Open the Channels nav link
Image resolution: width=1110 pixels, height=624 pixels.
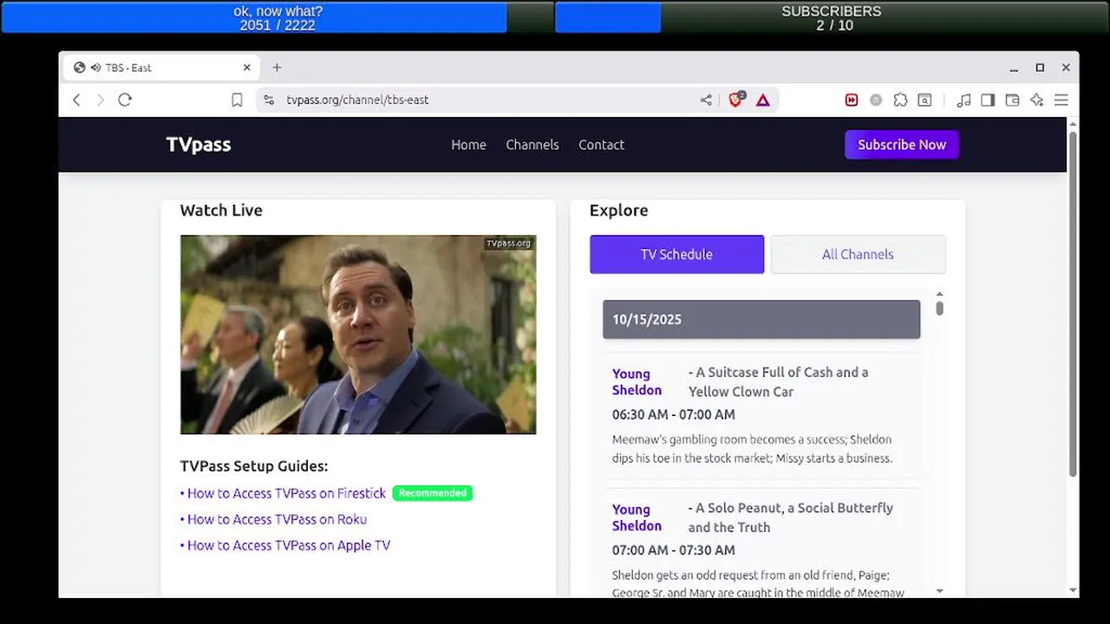click(532, 145)
